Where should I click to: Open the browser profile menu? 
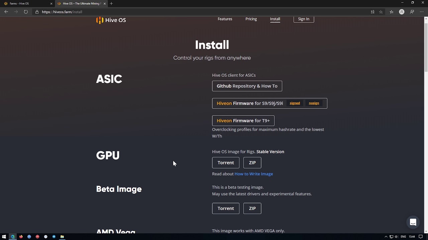tap(402, 12)
